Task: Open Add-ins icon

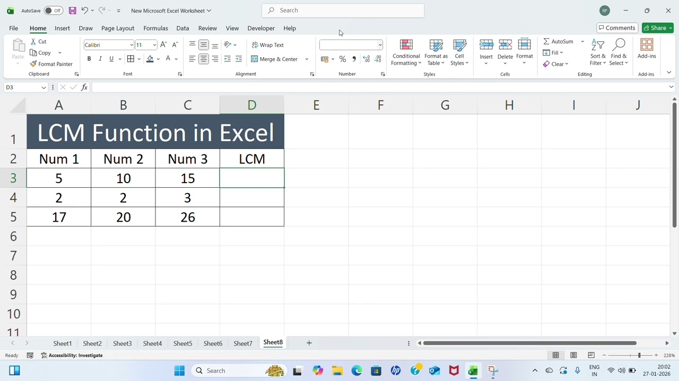Action: pyautogui.click(x=647, y=45)
